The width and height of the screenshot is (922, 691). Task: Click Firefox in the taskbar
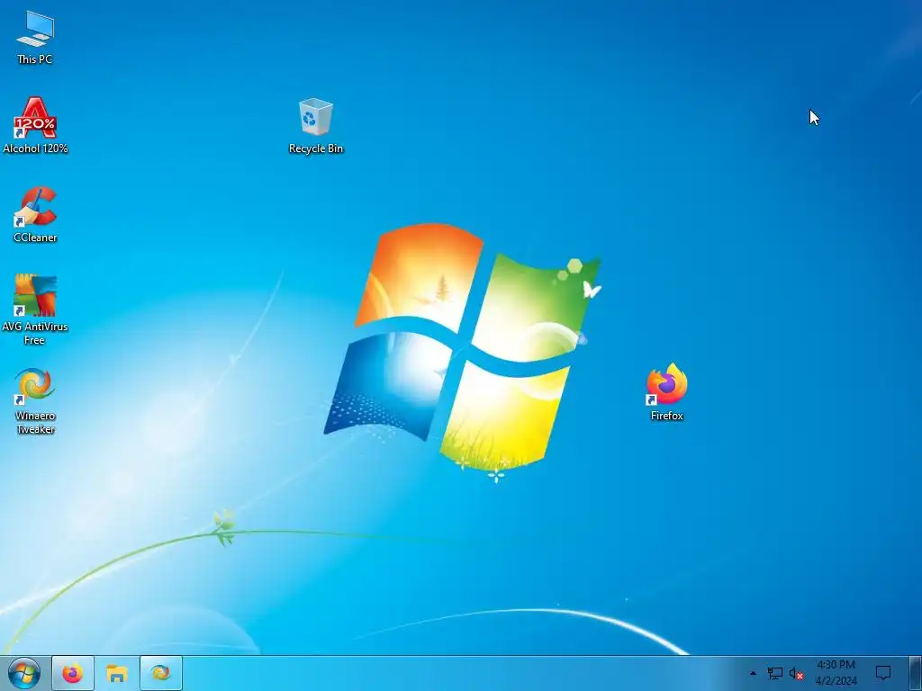coord(72,673)
